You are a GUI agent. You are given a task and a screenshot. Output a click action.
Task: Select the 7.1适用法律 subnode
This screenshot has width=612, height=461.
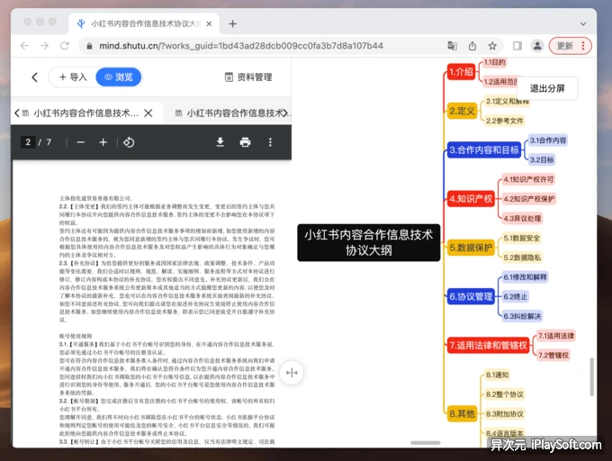pos(556,336)
